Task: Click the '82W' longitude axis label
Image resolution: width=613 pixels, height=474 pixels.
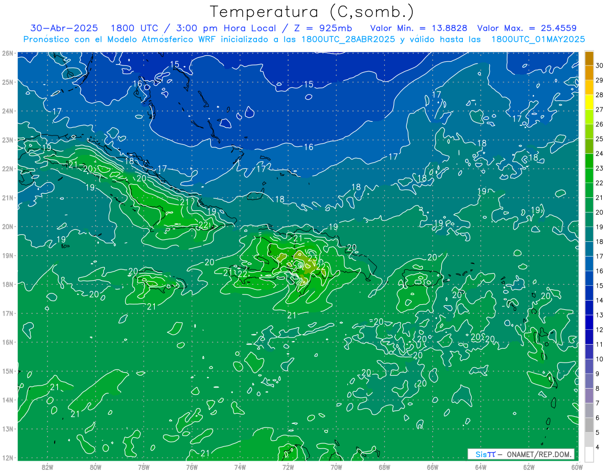Action: (x=48, y=467)
